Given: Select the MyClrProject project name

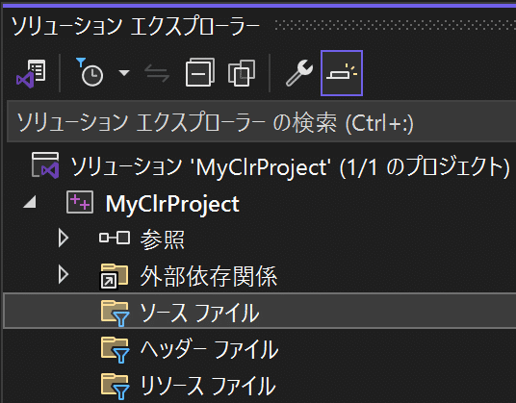Looking at the screenshot, I should 172,204.
